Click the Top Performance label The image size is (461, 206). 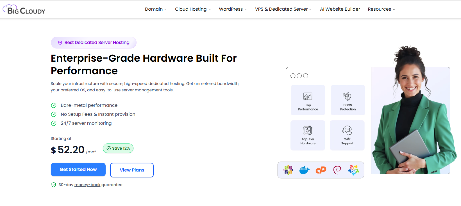pyautogui.click(x=308, y=107)
